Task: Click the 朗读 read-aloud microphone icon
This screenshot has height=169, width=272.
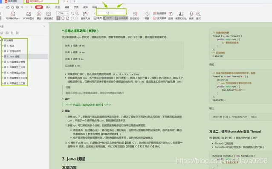Action: [191, 14]
